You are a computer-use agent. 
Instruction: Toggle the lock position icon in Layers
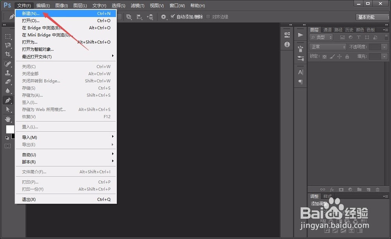pyautogui.click(x=339, y=56)
